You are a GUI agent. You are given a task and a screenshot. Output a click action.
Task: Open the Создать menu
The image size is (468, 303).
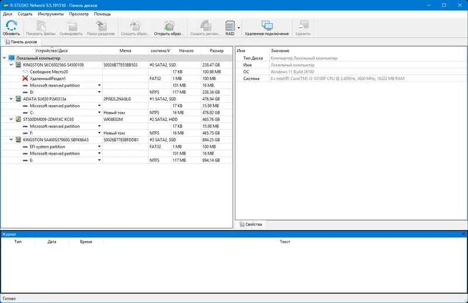pyautogui.click(x=25, y=14)
